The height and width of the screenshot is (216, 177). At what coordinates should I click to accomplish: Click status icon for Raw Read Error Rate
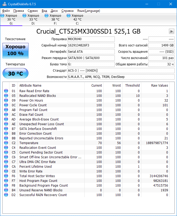tap(6, 91)
